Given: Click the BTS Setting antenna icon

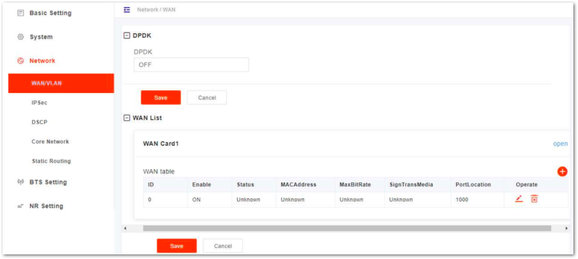Looking at the screenshot, I should 21,182.
